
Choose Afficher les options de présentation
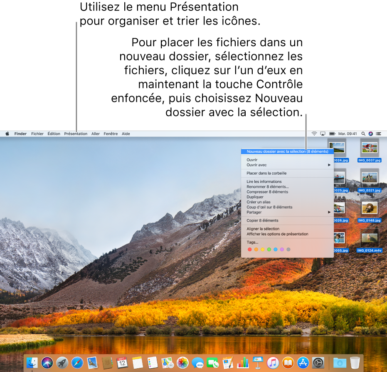tap(287, 234)
